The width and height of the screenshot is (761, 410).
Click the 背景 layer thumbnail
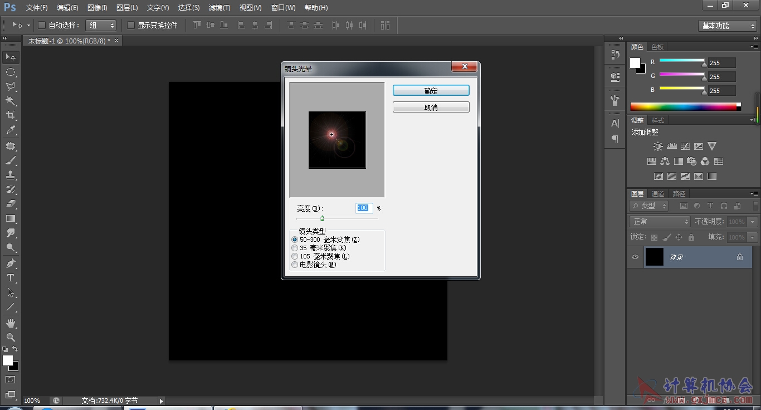coord(654,257)
